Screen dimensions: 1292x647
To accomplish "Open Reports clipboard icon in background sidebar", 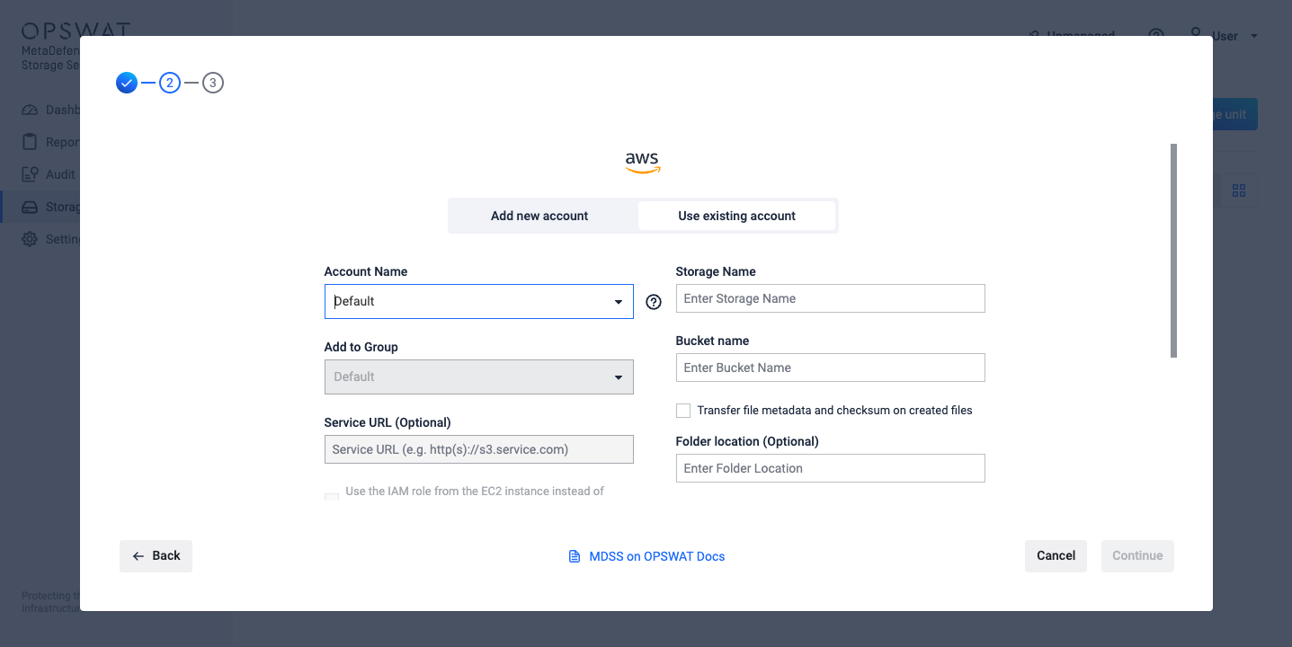I will click(30, 142).
